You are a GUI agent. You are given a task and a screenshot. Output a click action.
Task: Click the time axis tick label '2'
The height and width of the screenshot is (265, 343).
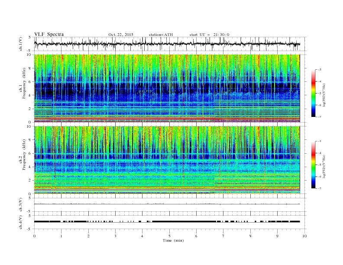(x=88, y=236)
